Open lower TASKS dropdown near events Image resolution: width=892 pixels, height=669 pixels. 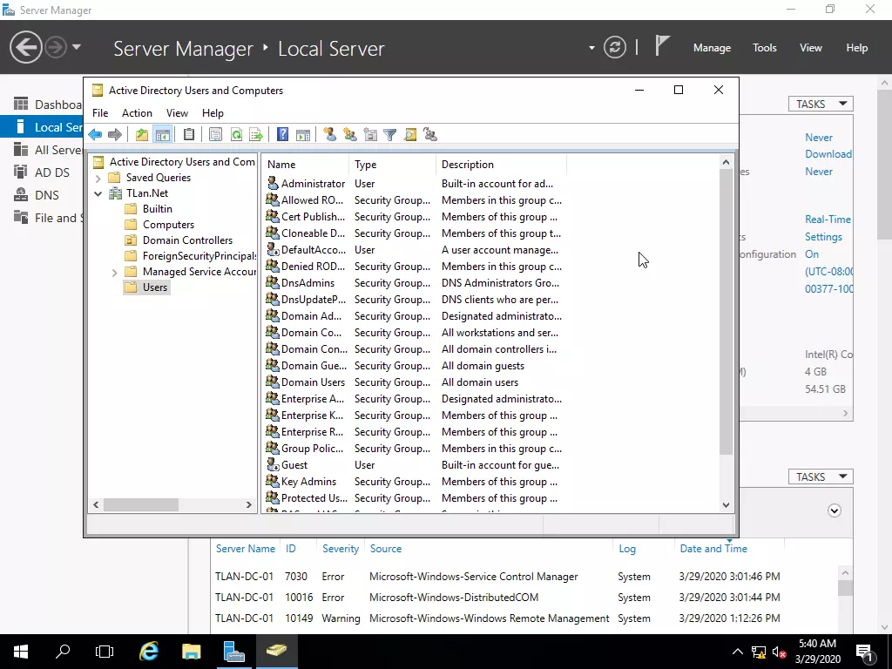tap(821, 476)
